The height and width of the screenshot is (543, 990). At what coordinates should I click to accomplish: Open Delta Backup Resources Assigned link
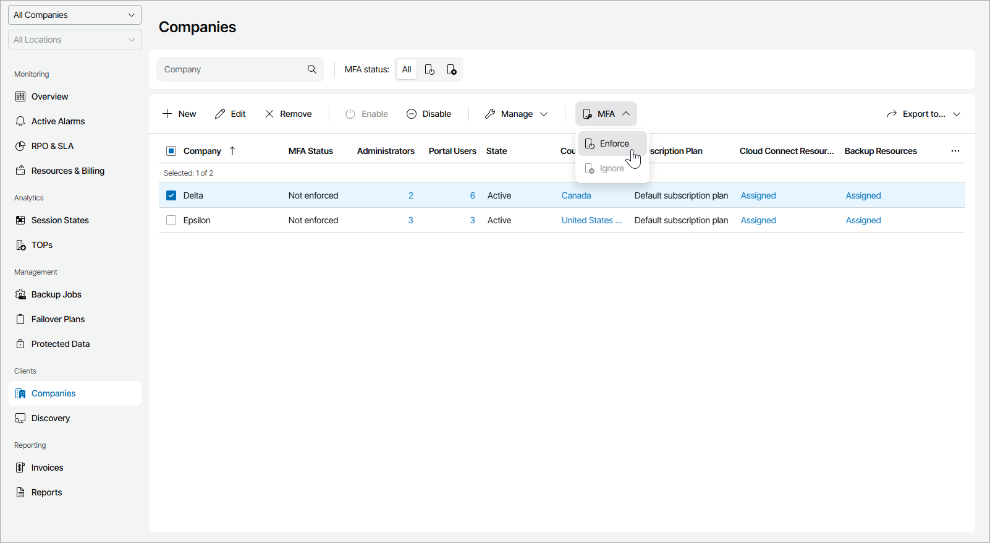(x=863, y=195)
